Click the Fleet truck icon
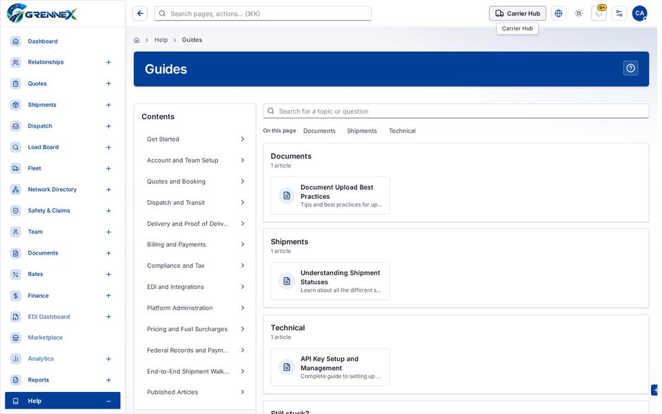 click(x=16, y=168)
